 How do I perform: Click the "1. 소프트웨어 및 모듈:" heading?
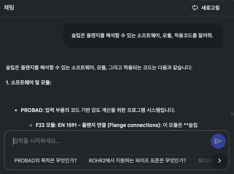click(x=28, y=83)
